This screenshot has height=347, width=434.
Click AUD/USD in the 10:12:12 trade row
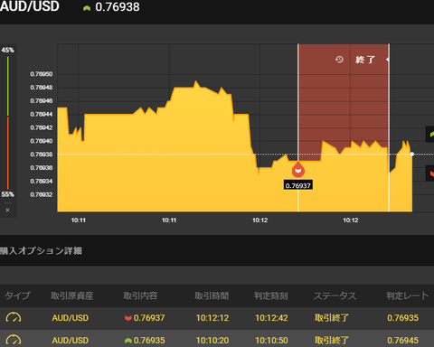(x=71, y=318)
